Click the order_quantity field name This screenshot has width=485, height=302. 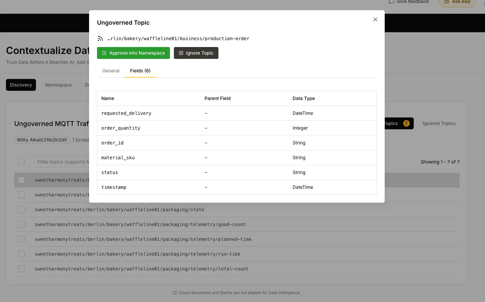tap(121, 128)
